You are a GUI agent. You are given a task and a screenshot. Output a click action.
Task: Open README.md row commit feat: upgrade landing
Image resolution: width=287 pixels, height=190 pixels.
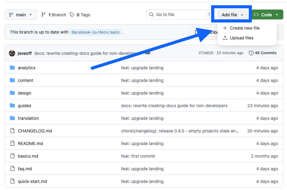[x=142, y=144]
